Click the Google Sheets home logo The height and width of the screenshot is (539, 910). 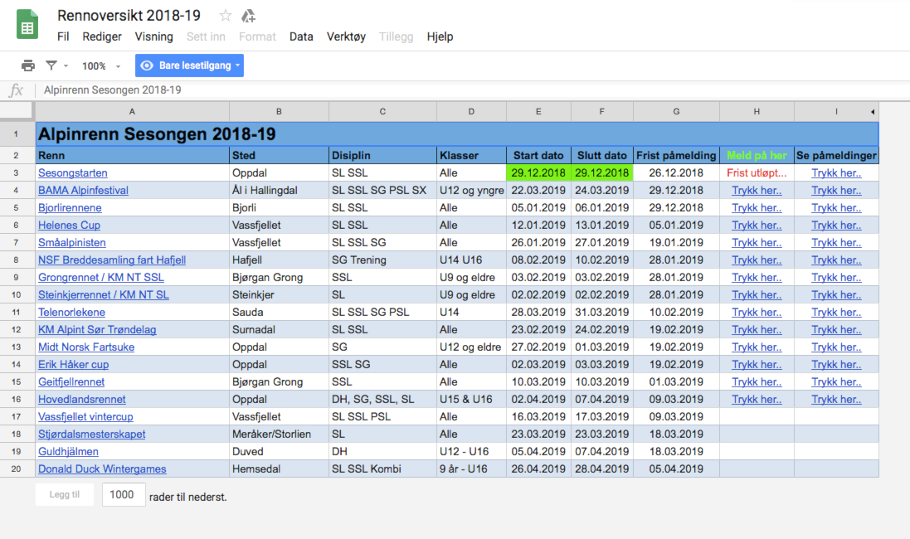(27, 25)
